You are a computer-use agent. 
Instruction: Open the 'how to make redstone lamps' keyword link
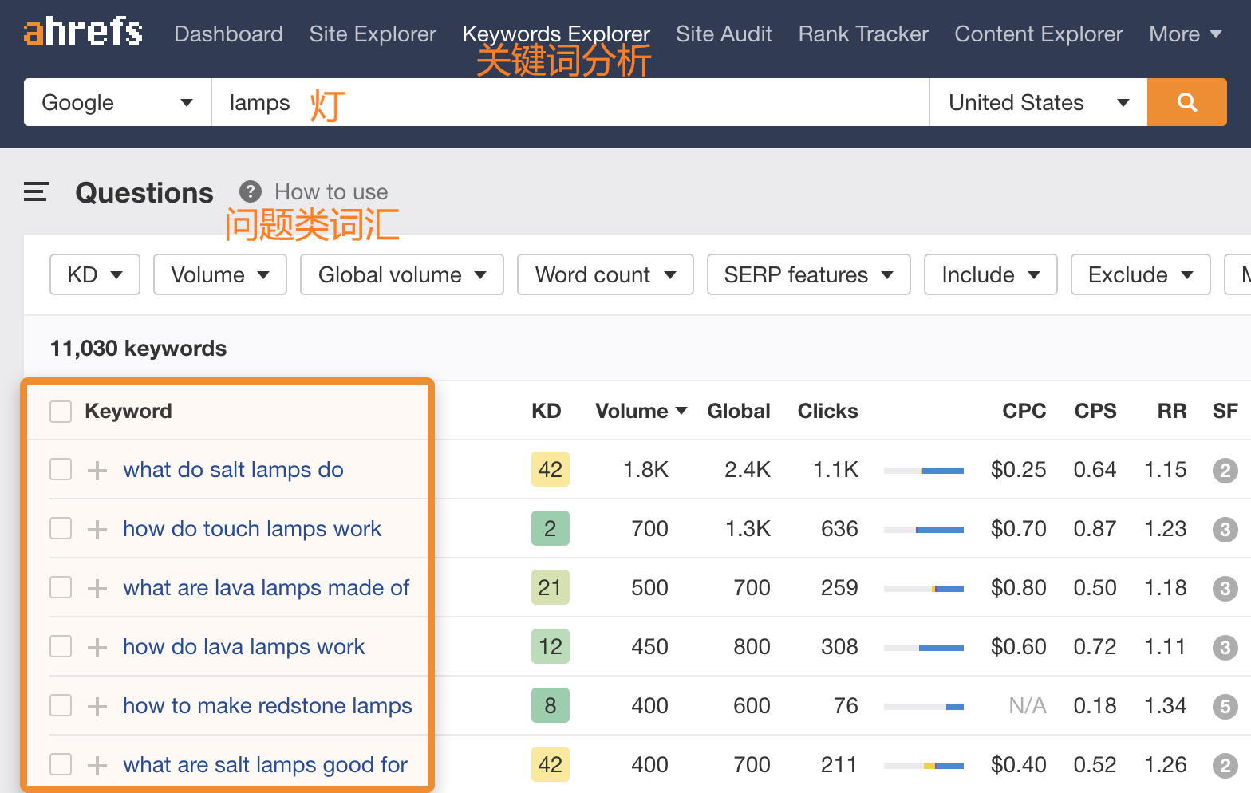[267, 706]
